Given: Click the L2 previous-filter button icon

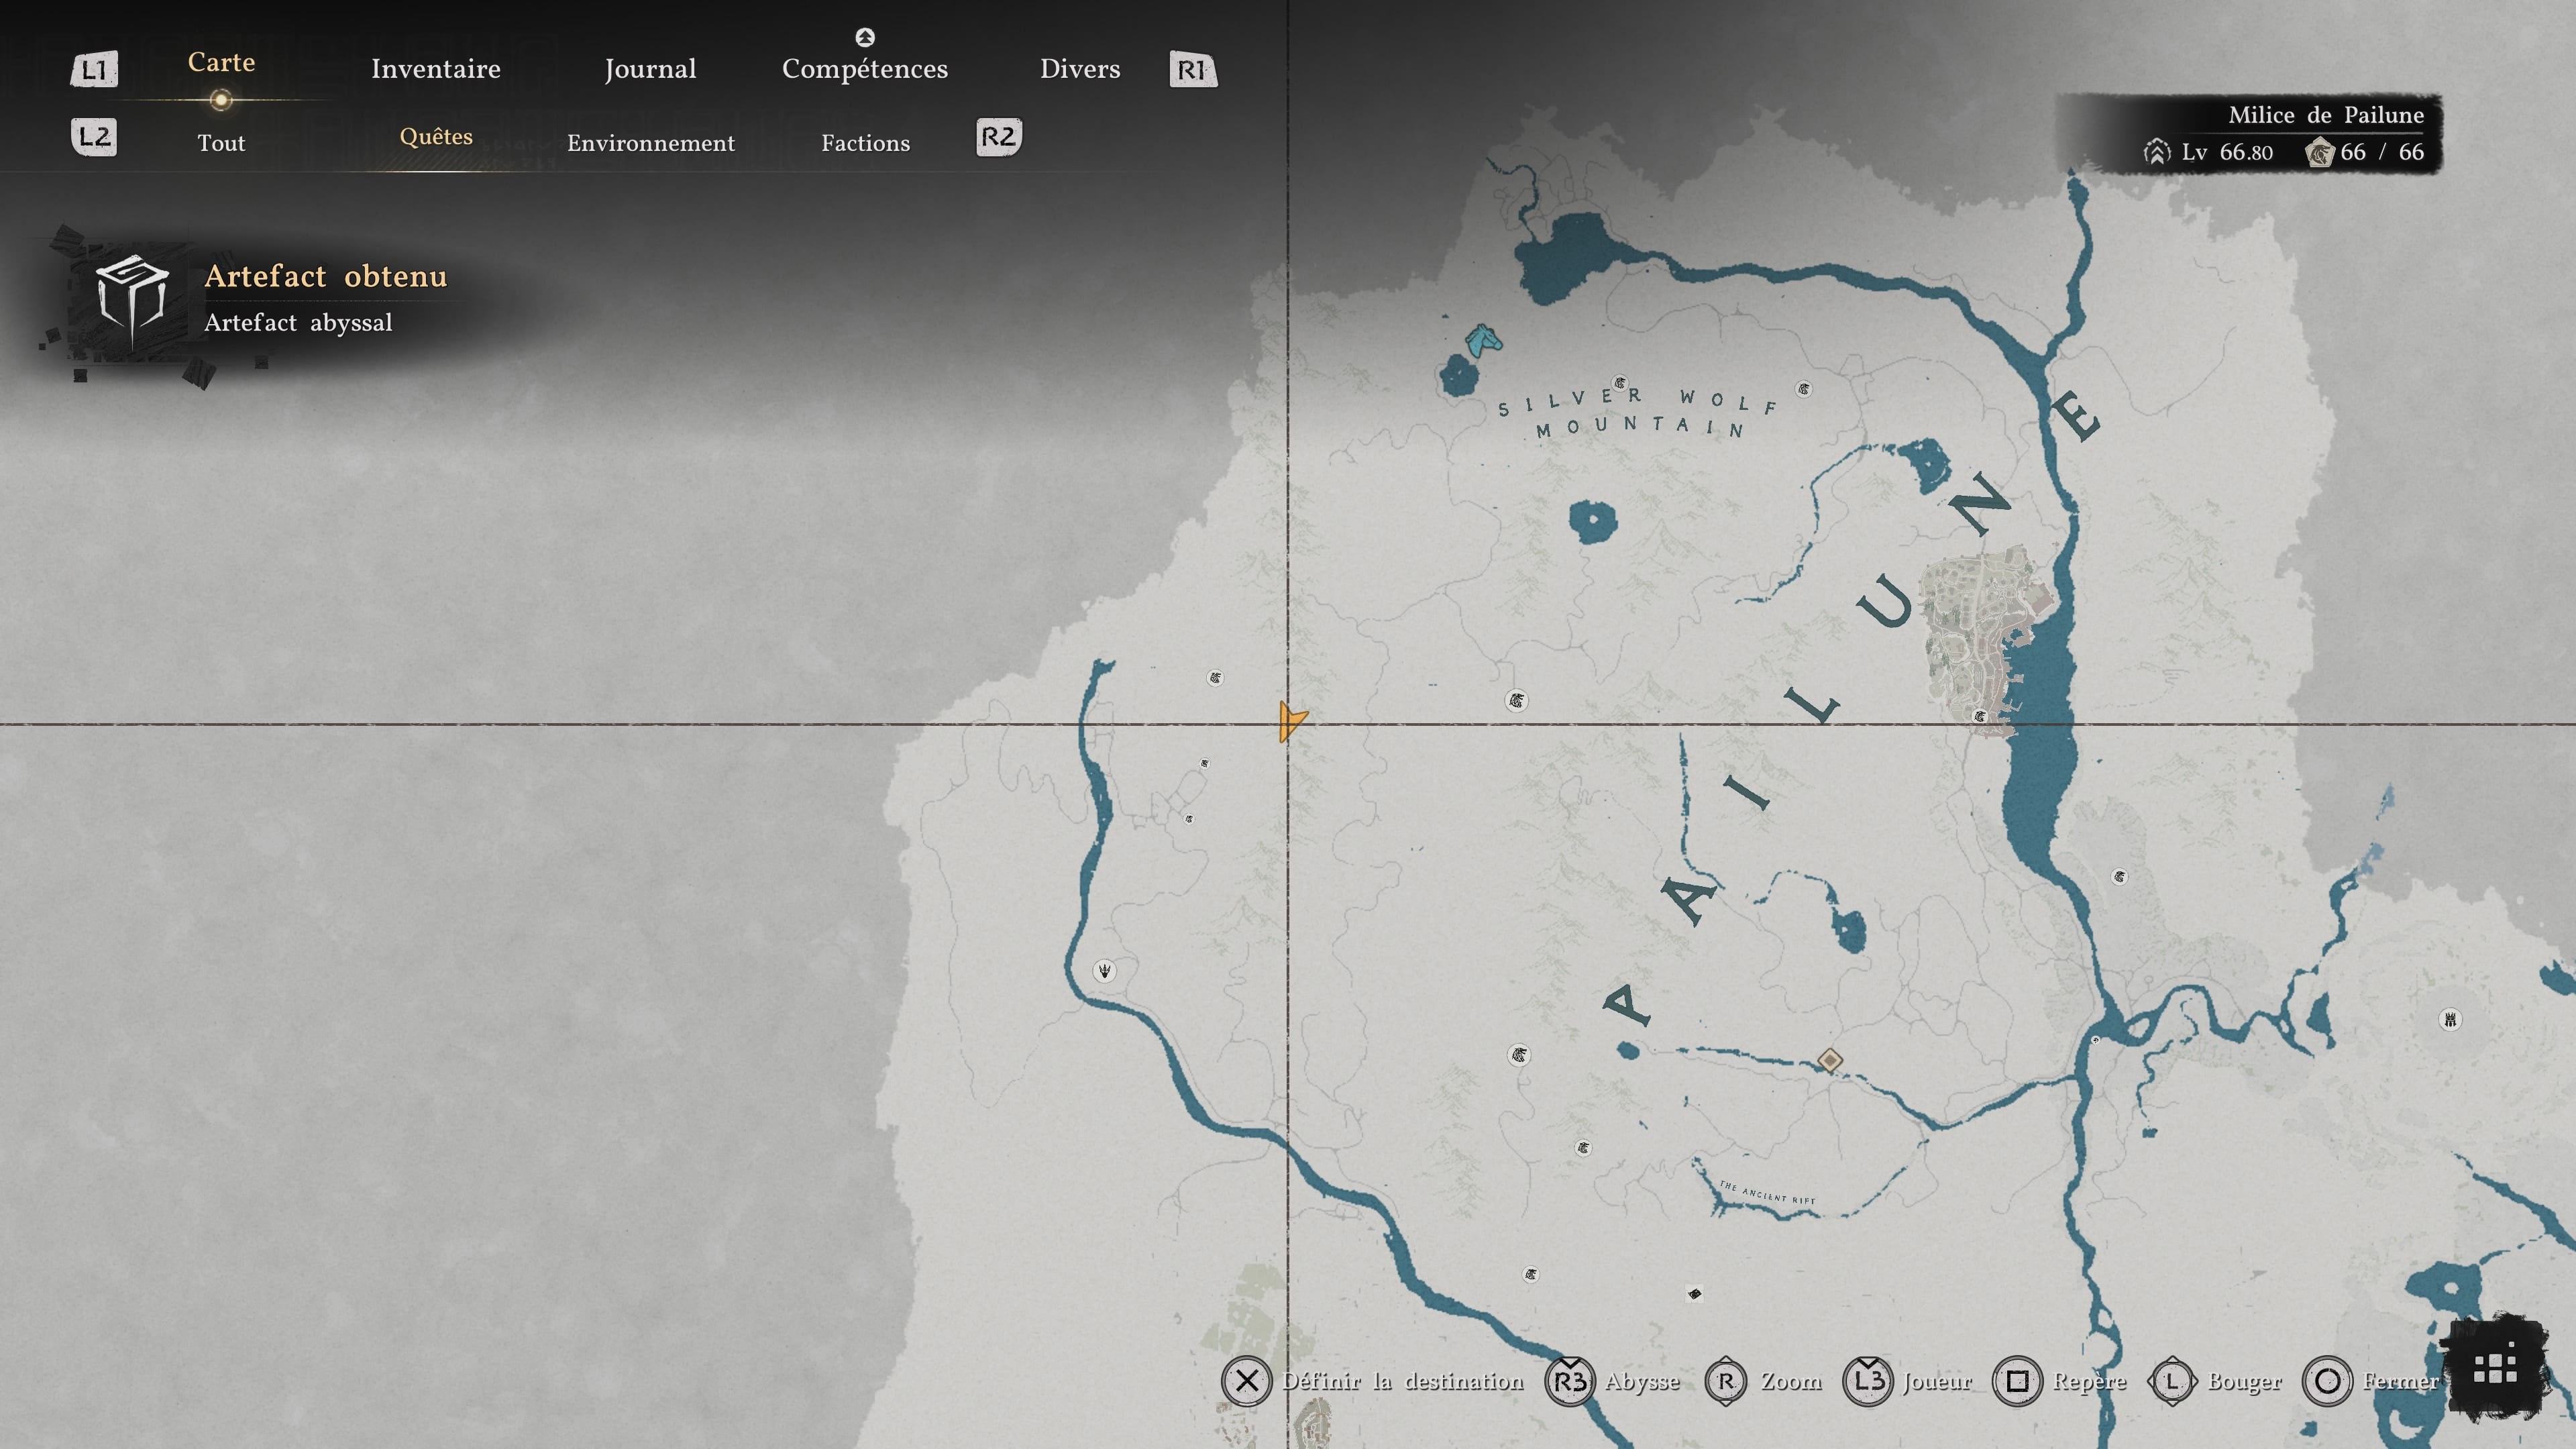Looking at the screenshot, I should click(94, 137).
